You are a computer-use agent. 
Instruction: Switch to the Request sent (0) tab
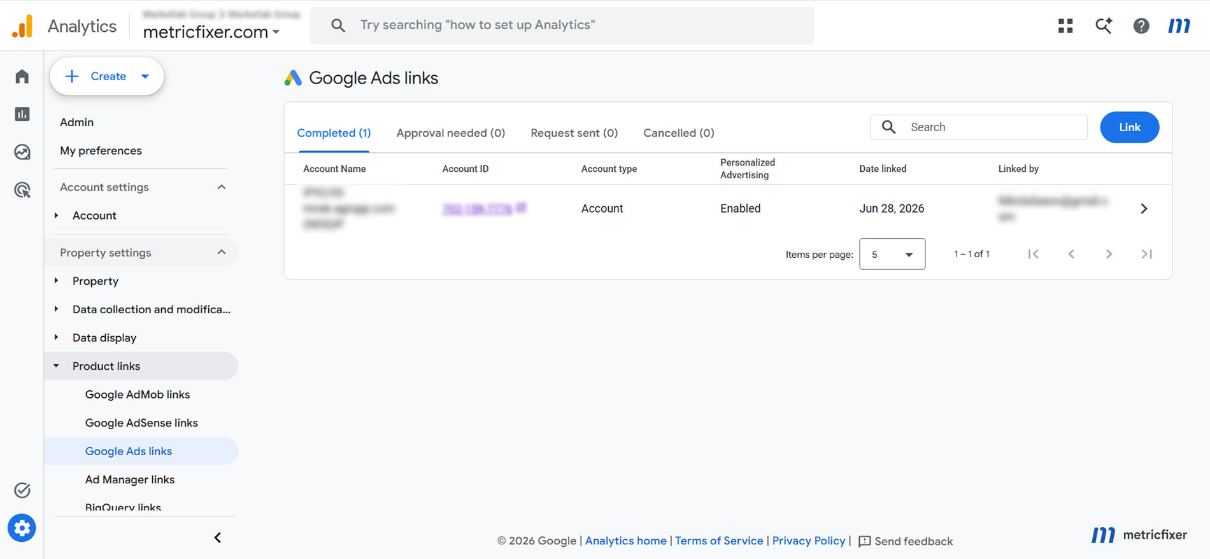pos(574,132)
